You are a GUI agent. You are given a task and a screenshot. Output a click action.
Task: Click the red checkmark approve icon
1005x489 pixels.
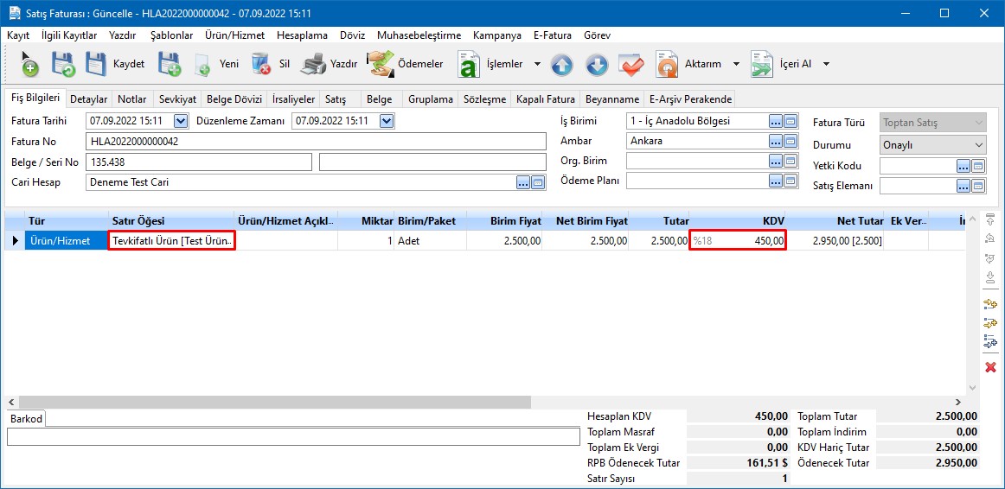(x=631, y=65)
